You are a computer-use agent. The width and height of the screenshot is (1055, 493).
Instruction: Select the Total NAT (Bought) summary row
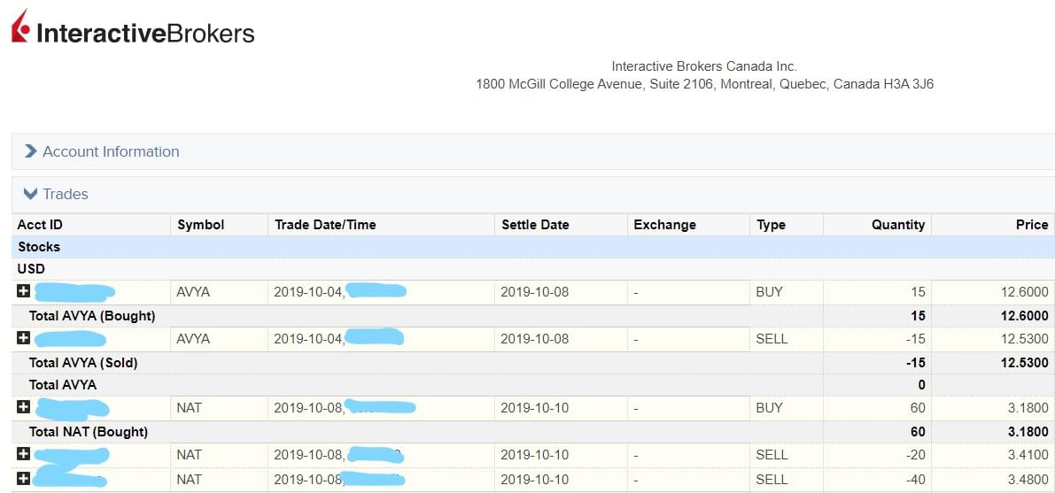89,432
